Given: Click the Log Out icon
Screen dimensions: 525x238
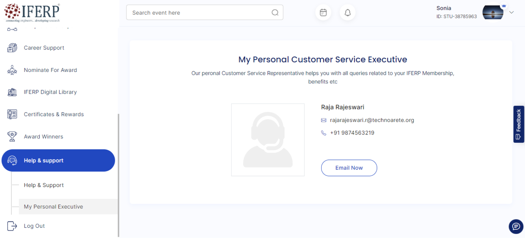Looking at the screenshot, I should point(12,226).
